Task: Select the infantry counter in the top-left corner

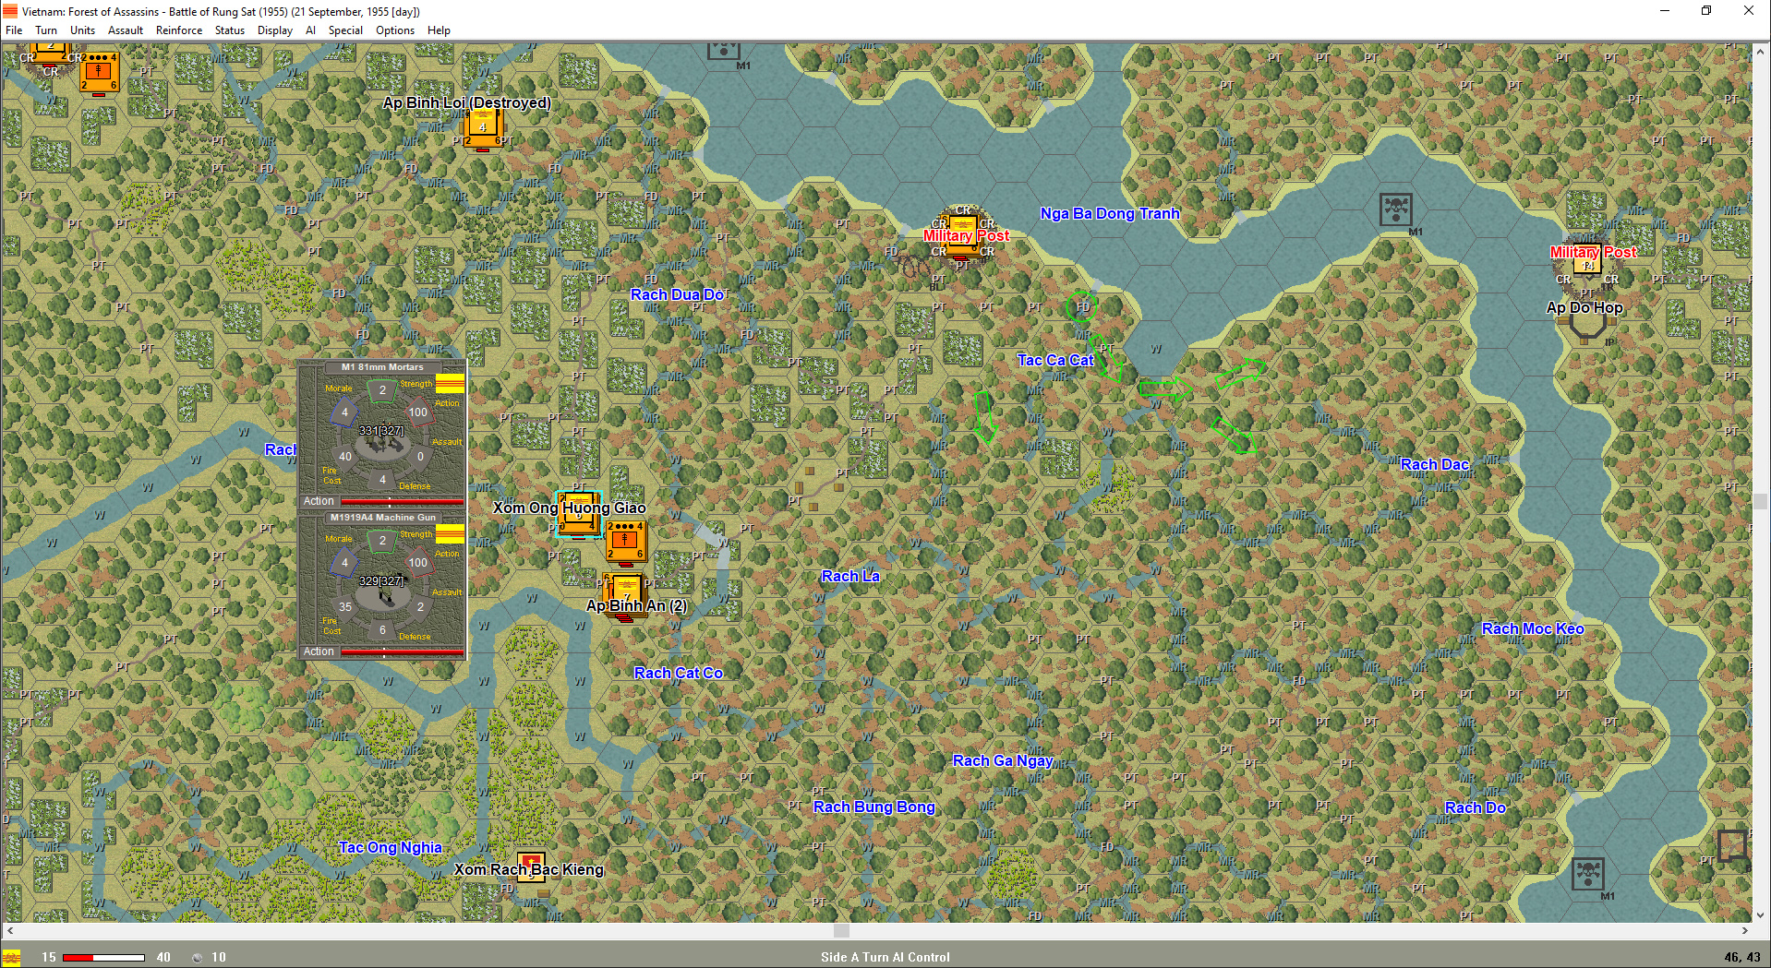Action: pos(99,73)
